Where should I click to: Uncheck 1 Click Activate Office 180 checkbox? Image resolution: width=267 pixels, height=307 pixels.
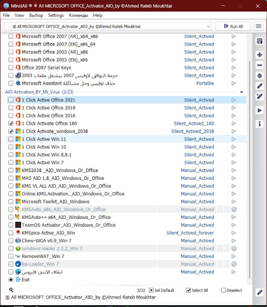click(x=11, y=124)
